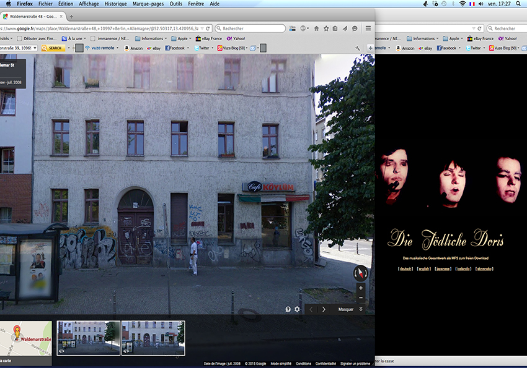Open the Yahoo! bookmark in the front window
Viewport: 527px width, 368px height.
click(236, 38)
